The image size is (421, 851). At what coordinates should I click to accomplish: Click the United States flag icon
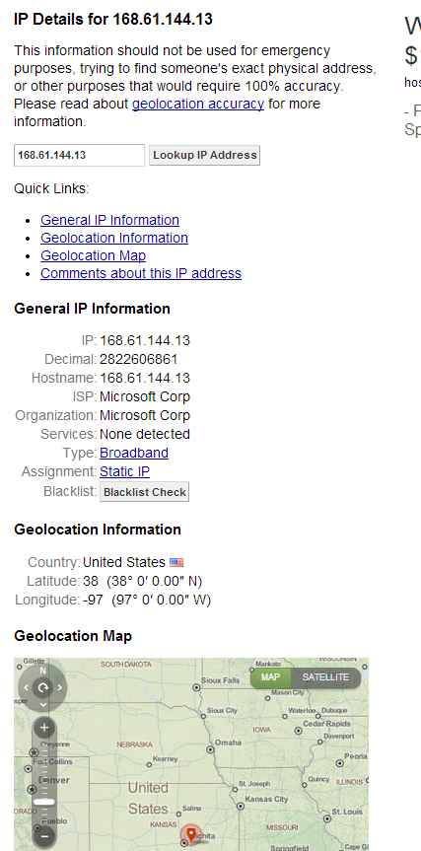pyautogui.click(x=176, y=562)
